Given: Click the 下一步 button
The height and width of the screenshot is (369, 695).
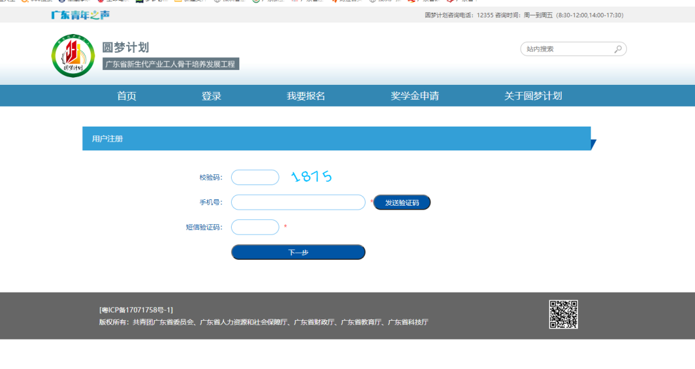Looking at the screenshot, I should coord(298,253).
